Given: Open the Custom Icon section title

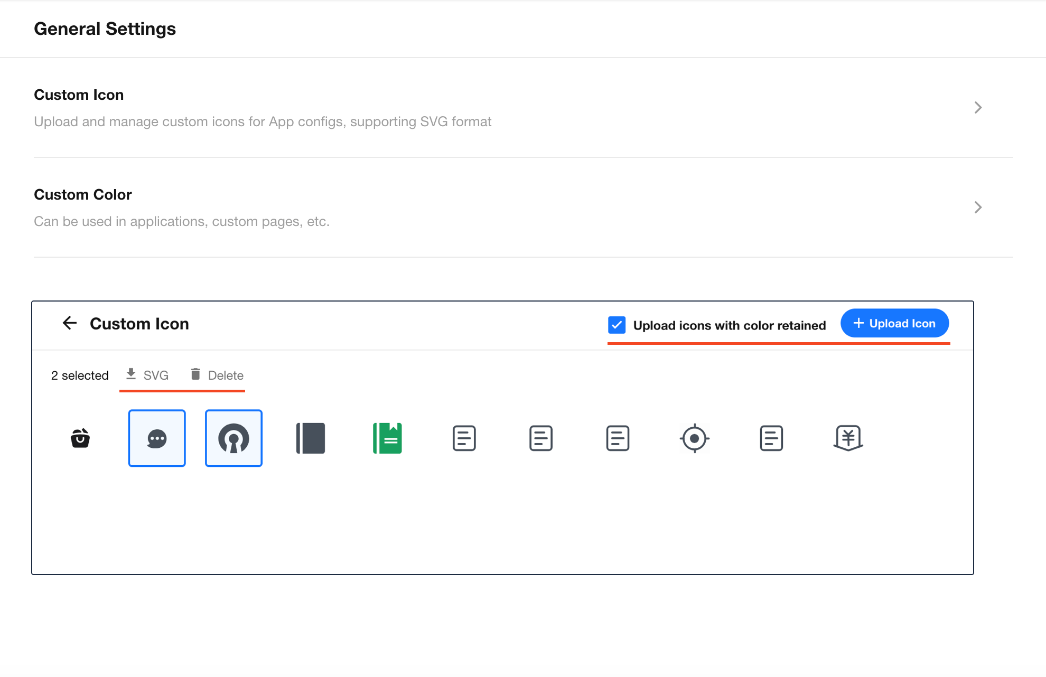Looking at the screenshot, I should pyautogui.click(x=79, y=95).
